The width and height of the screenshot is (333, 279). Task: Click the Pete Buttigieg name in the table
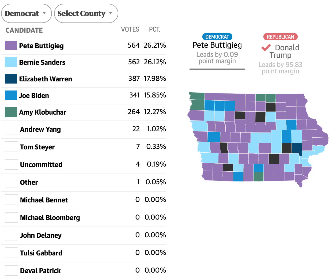[x=41, y=46]
